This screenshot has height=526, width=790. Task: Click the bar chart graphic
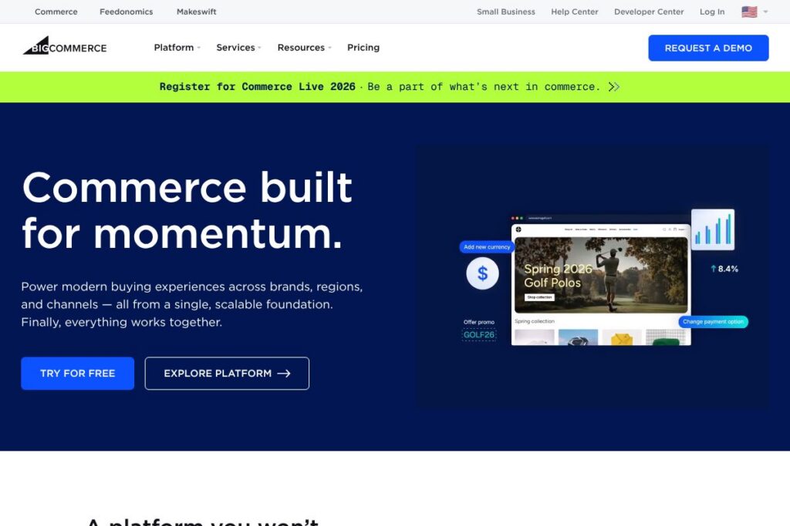coord(712,229)
